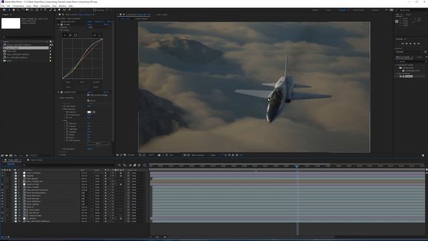Click the Hide Shy Layers icon in timeline
428x241 pixels.
[130, 165]
